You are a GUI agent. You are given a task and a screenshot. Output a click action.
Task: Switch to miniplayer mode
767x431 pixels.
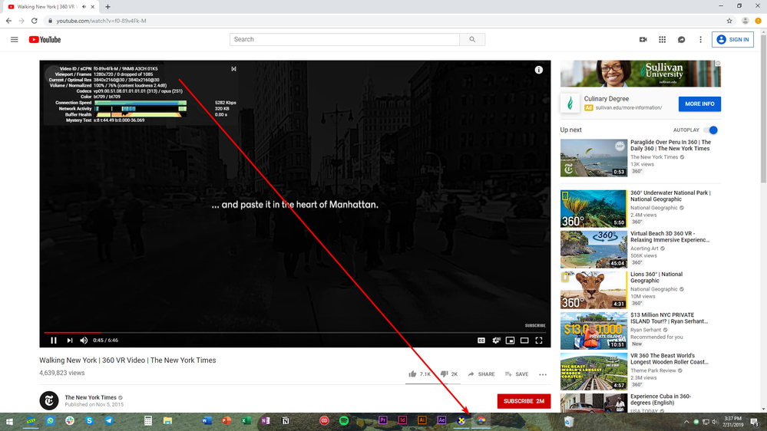(511, 340)
